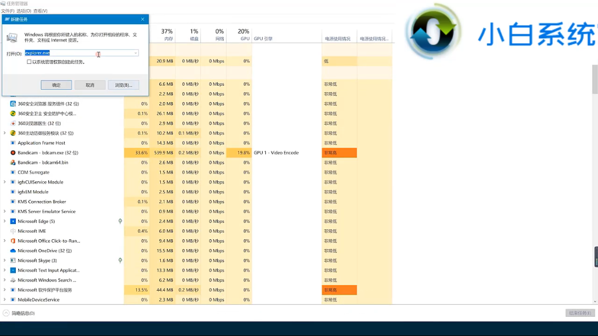The image size is (598, 336).
Task: Sort by the 内存 column header
Action: (162, 34)
